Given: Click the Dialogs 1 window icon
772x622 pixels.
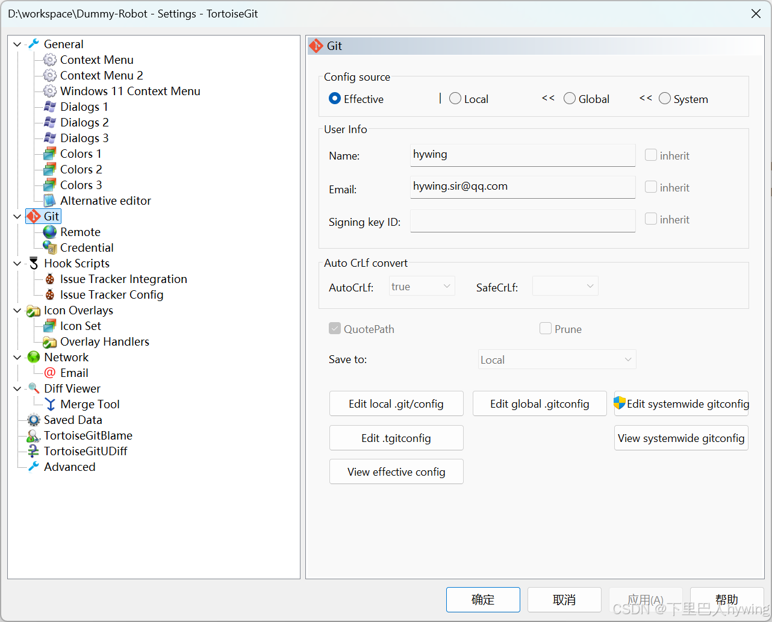Looking at the screenshot, I should pos(50,107).
